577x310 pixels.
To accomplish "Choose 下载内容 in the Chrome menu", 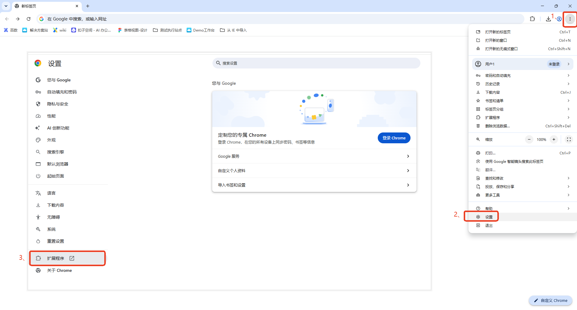I will 523,92.
